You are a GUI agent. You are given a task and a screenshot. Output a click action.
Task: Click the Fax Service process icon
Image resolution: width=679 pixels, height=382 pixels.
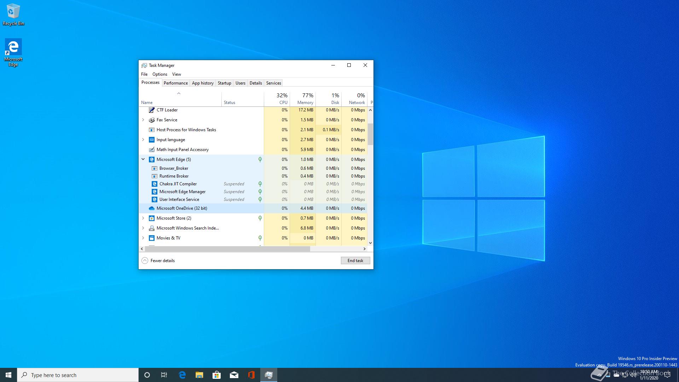pyautogui.click(x=151, y=120)
